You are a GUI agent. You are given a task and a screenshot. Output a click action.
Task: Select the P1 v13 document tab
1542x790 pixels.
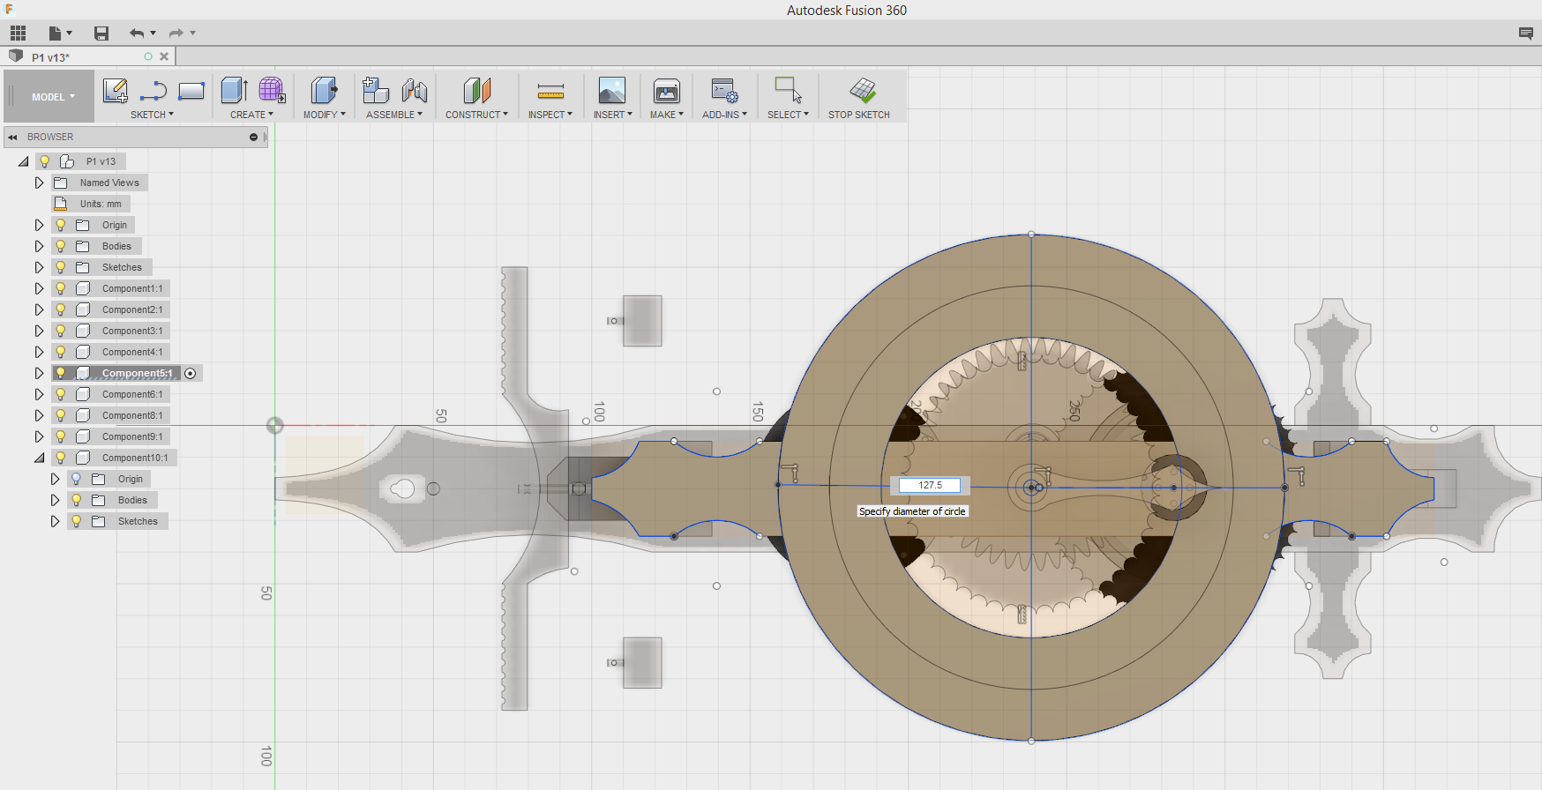click(88, 56)
